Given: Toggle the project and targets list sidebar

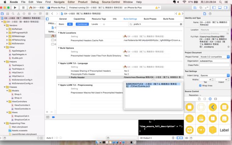Looking at the screenshot, I should coord(47,19).
